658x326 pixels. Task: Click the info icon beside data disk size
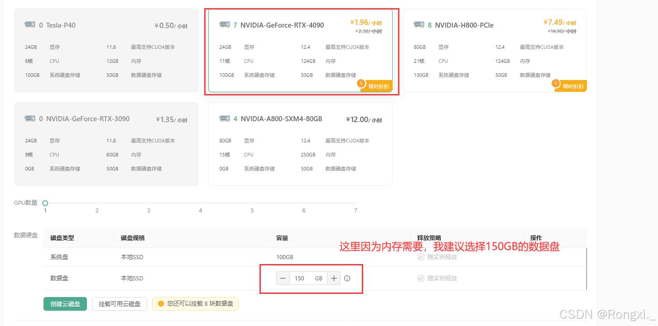tap(347, 279)
